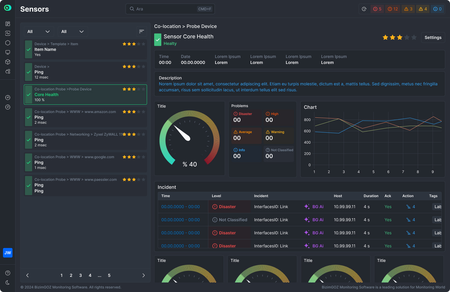Click BG Ai in first incident row

point(314,207)
